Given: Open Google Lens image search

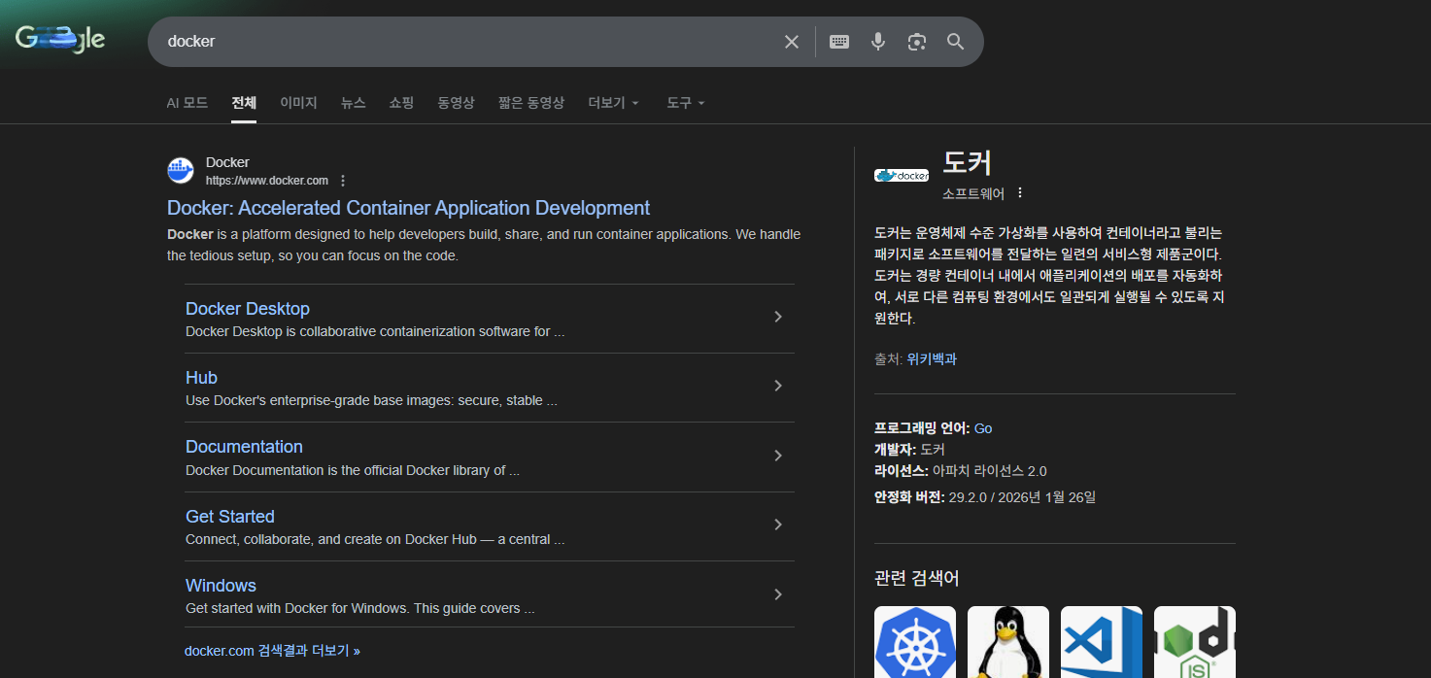Looking at the screenshot, I should (917, 42).
